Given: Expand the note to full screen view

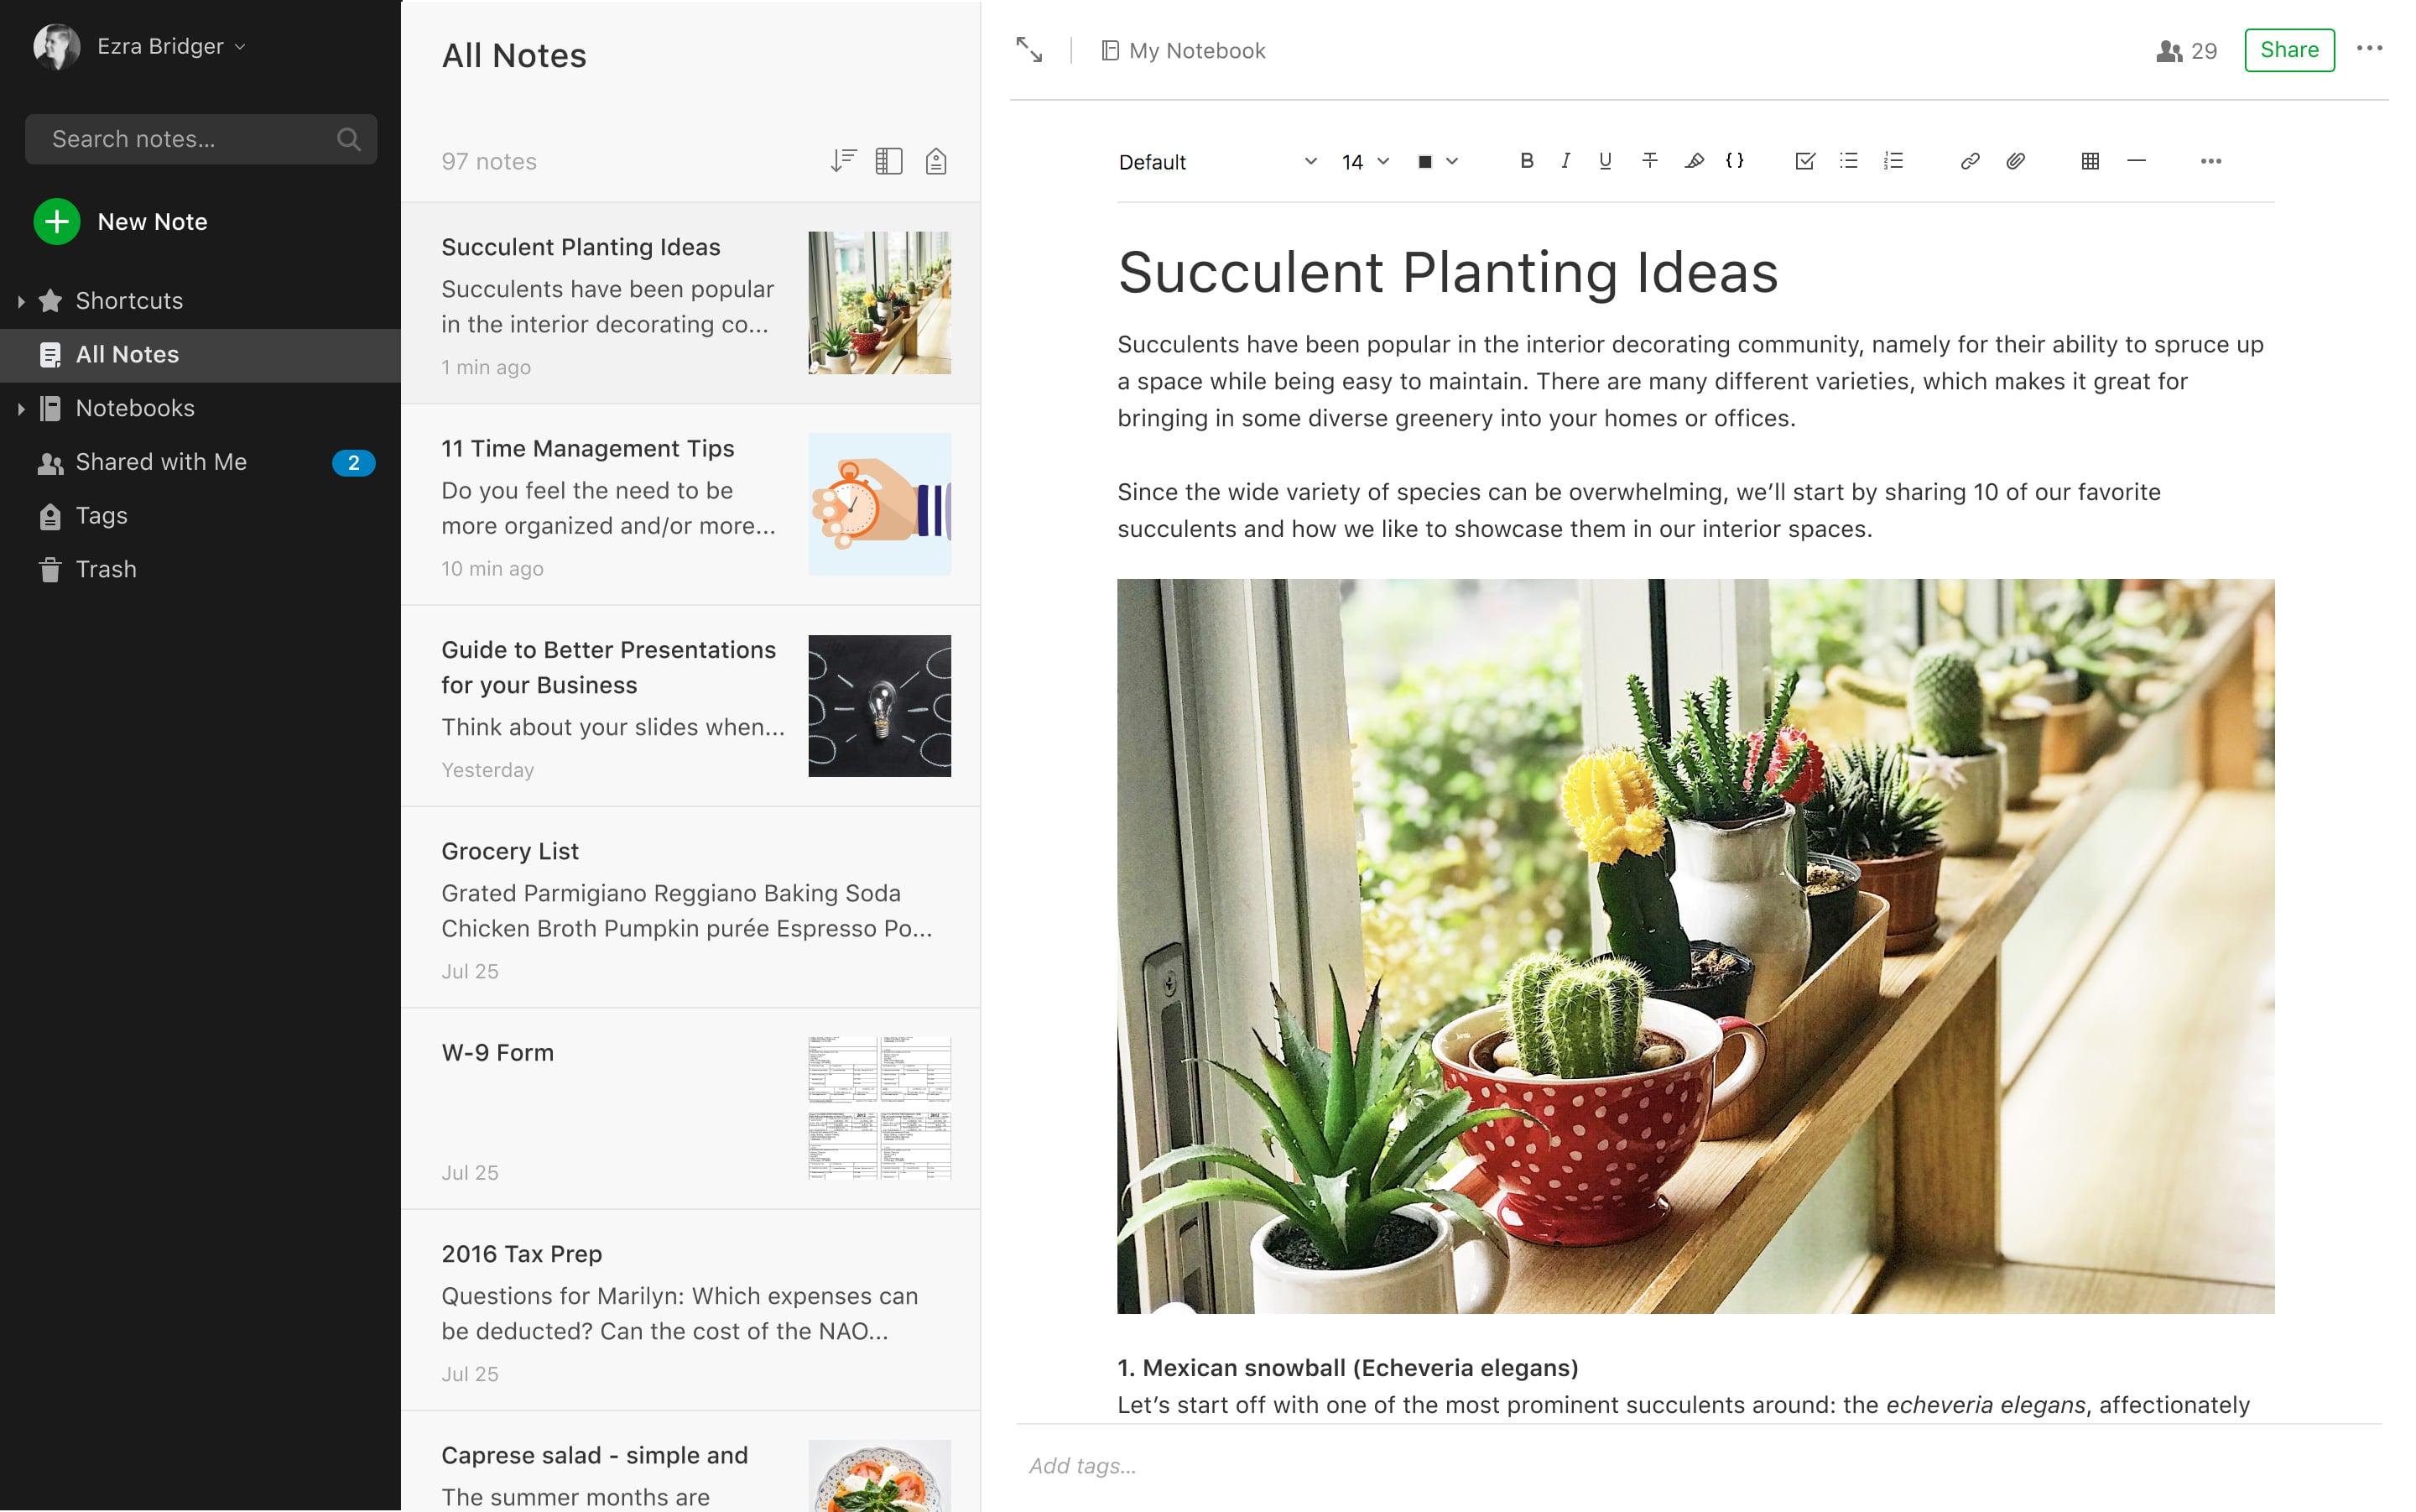Looking at the screenshot, I should tap(1028, 49).
